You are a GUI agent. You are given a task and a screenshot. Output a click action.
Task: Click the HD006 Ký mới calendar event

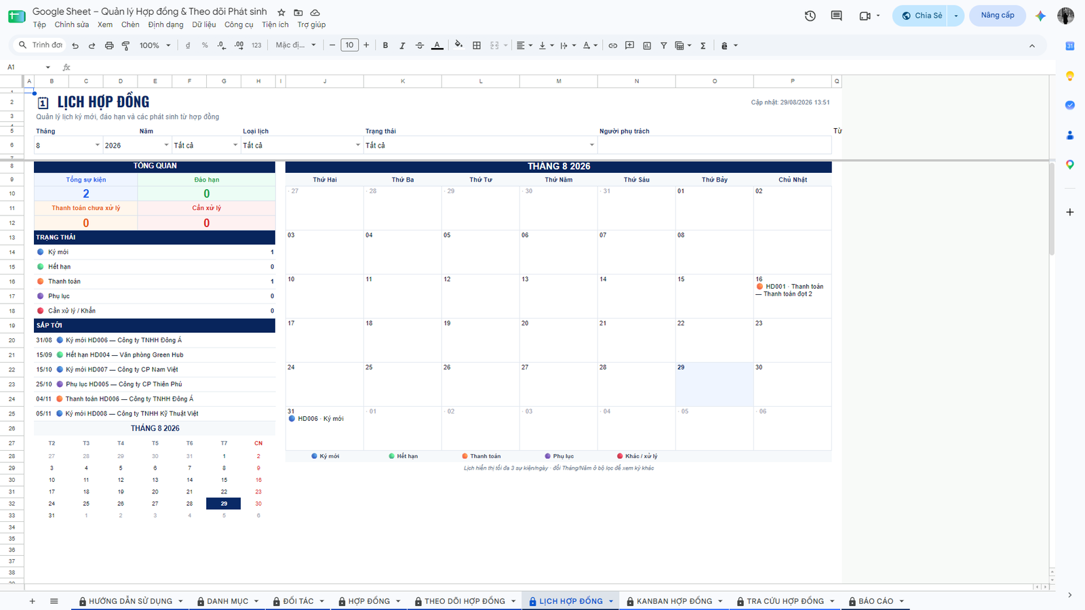pyautogui.click(x=316, y=419)
